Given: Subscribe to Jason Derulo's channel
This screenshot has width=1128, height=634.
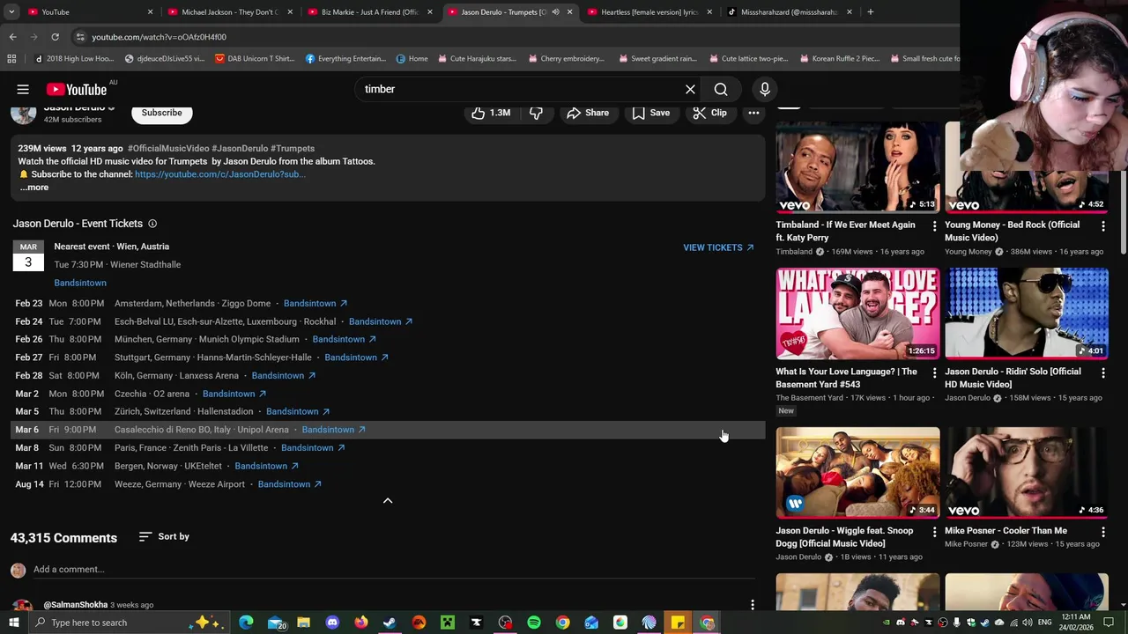Looking at the screenshot, I should [162, 113].
